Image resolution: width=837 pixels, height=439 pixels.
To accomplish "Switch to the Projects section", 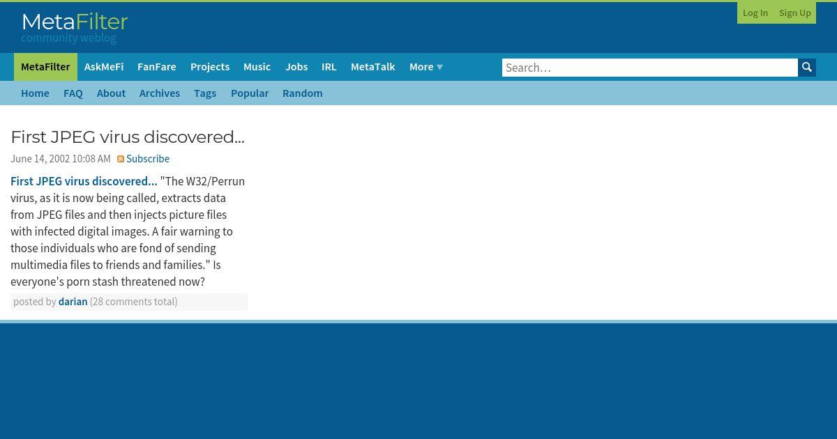I will click(210, 67).
